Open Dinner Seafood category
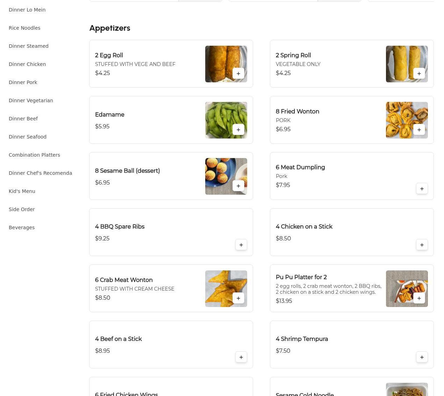 (x=28, y=137)
